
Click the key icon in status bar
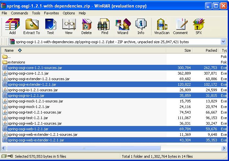(x=10, y=156)
